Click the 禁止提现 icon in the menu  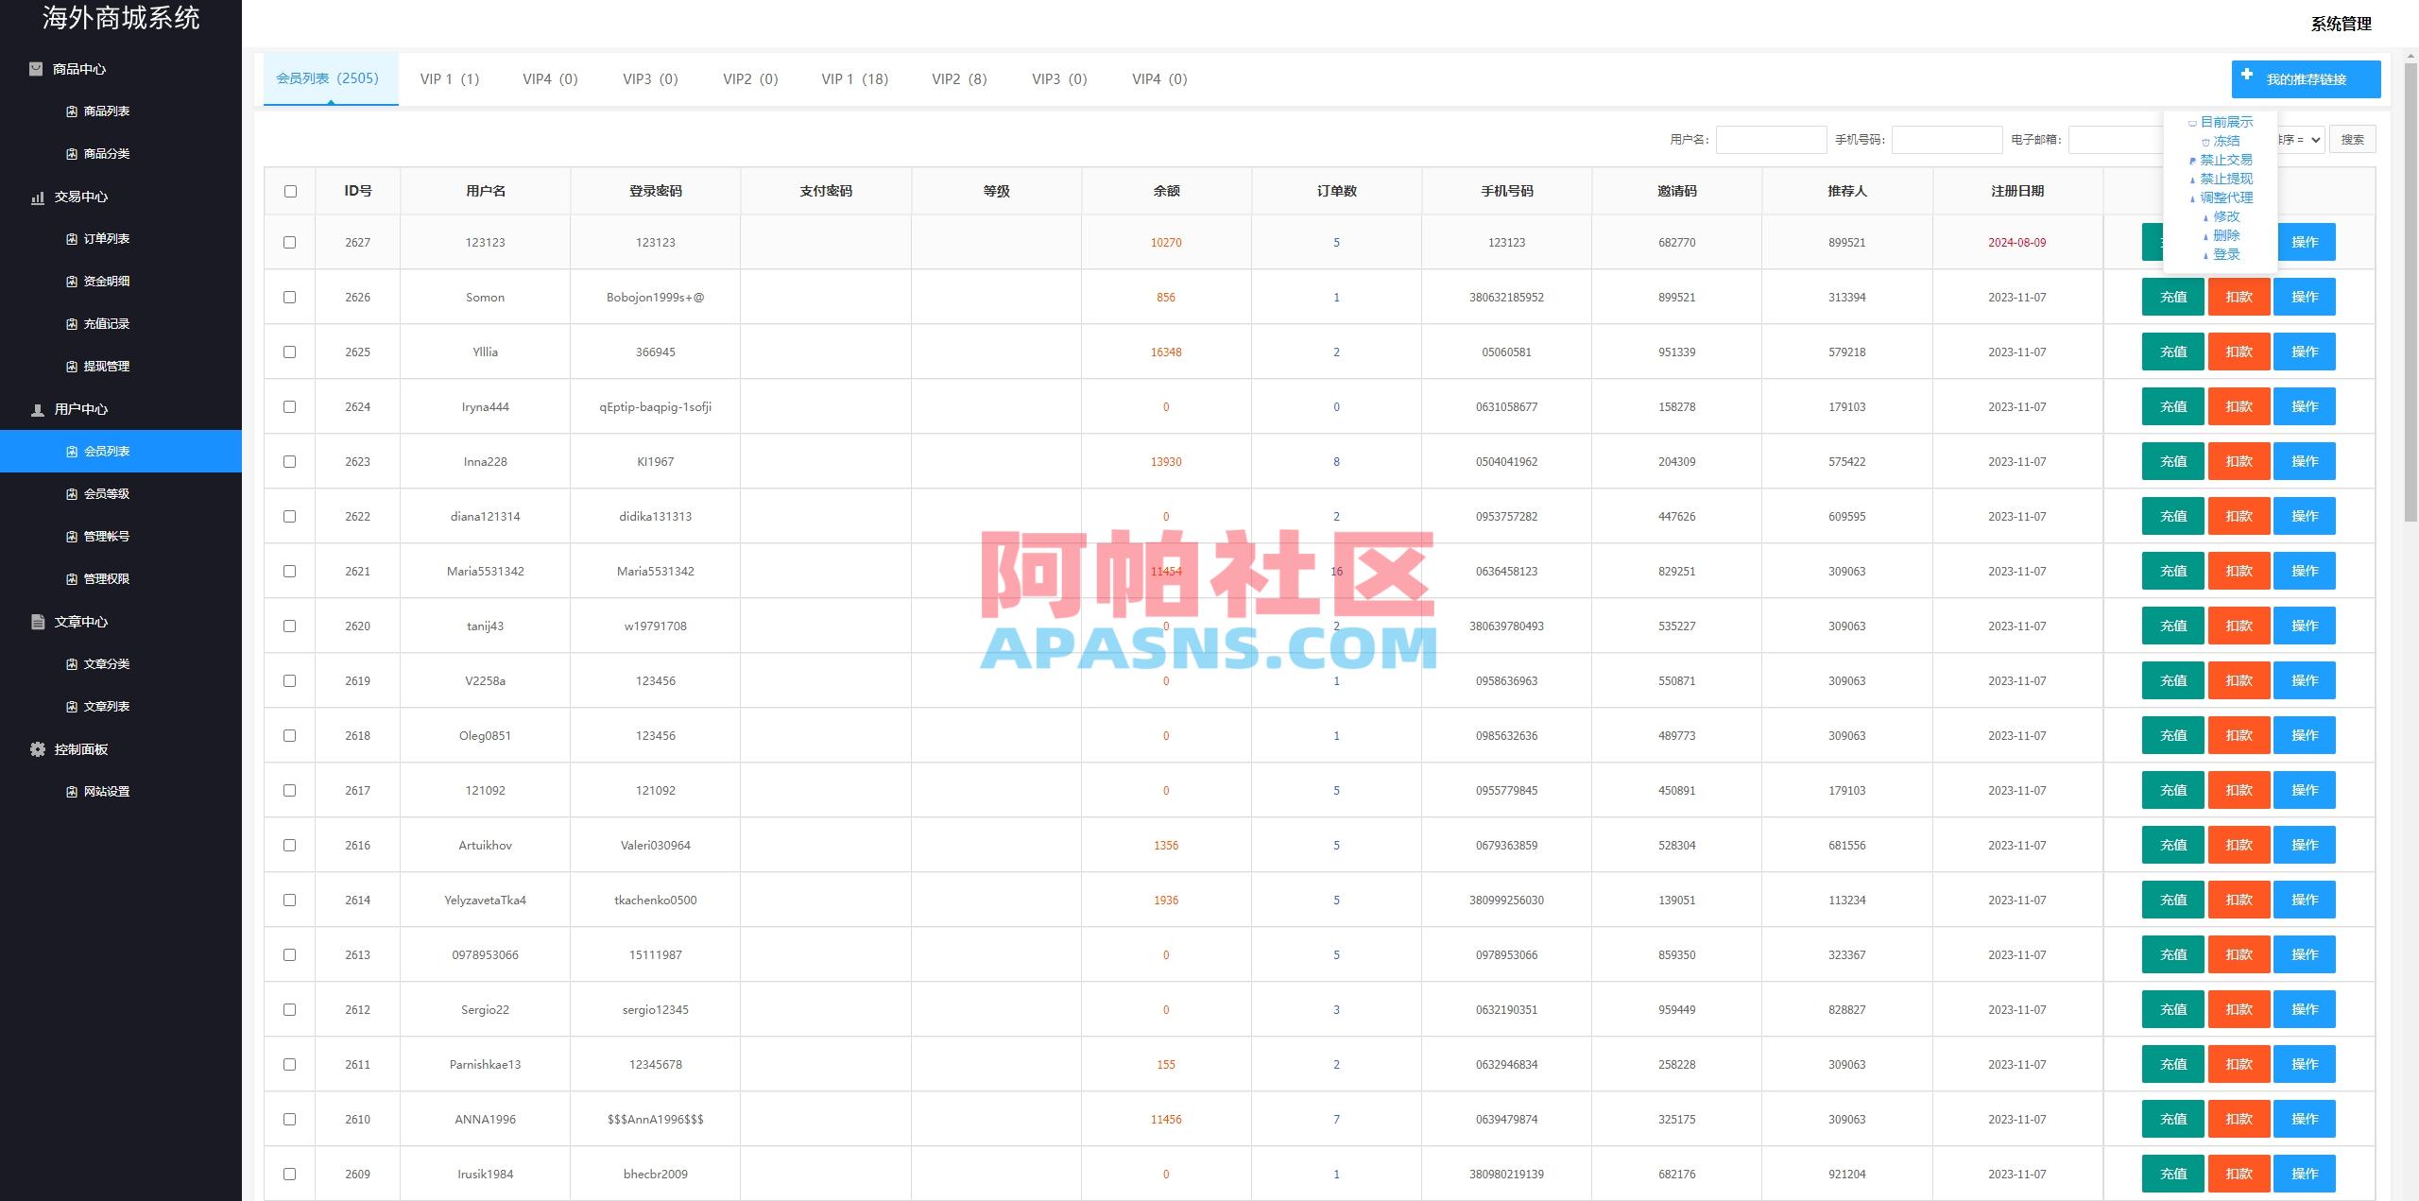coord(2193,179)
